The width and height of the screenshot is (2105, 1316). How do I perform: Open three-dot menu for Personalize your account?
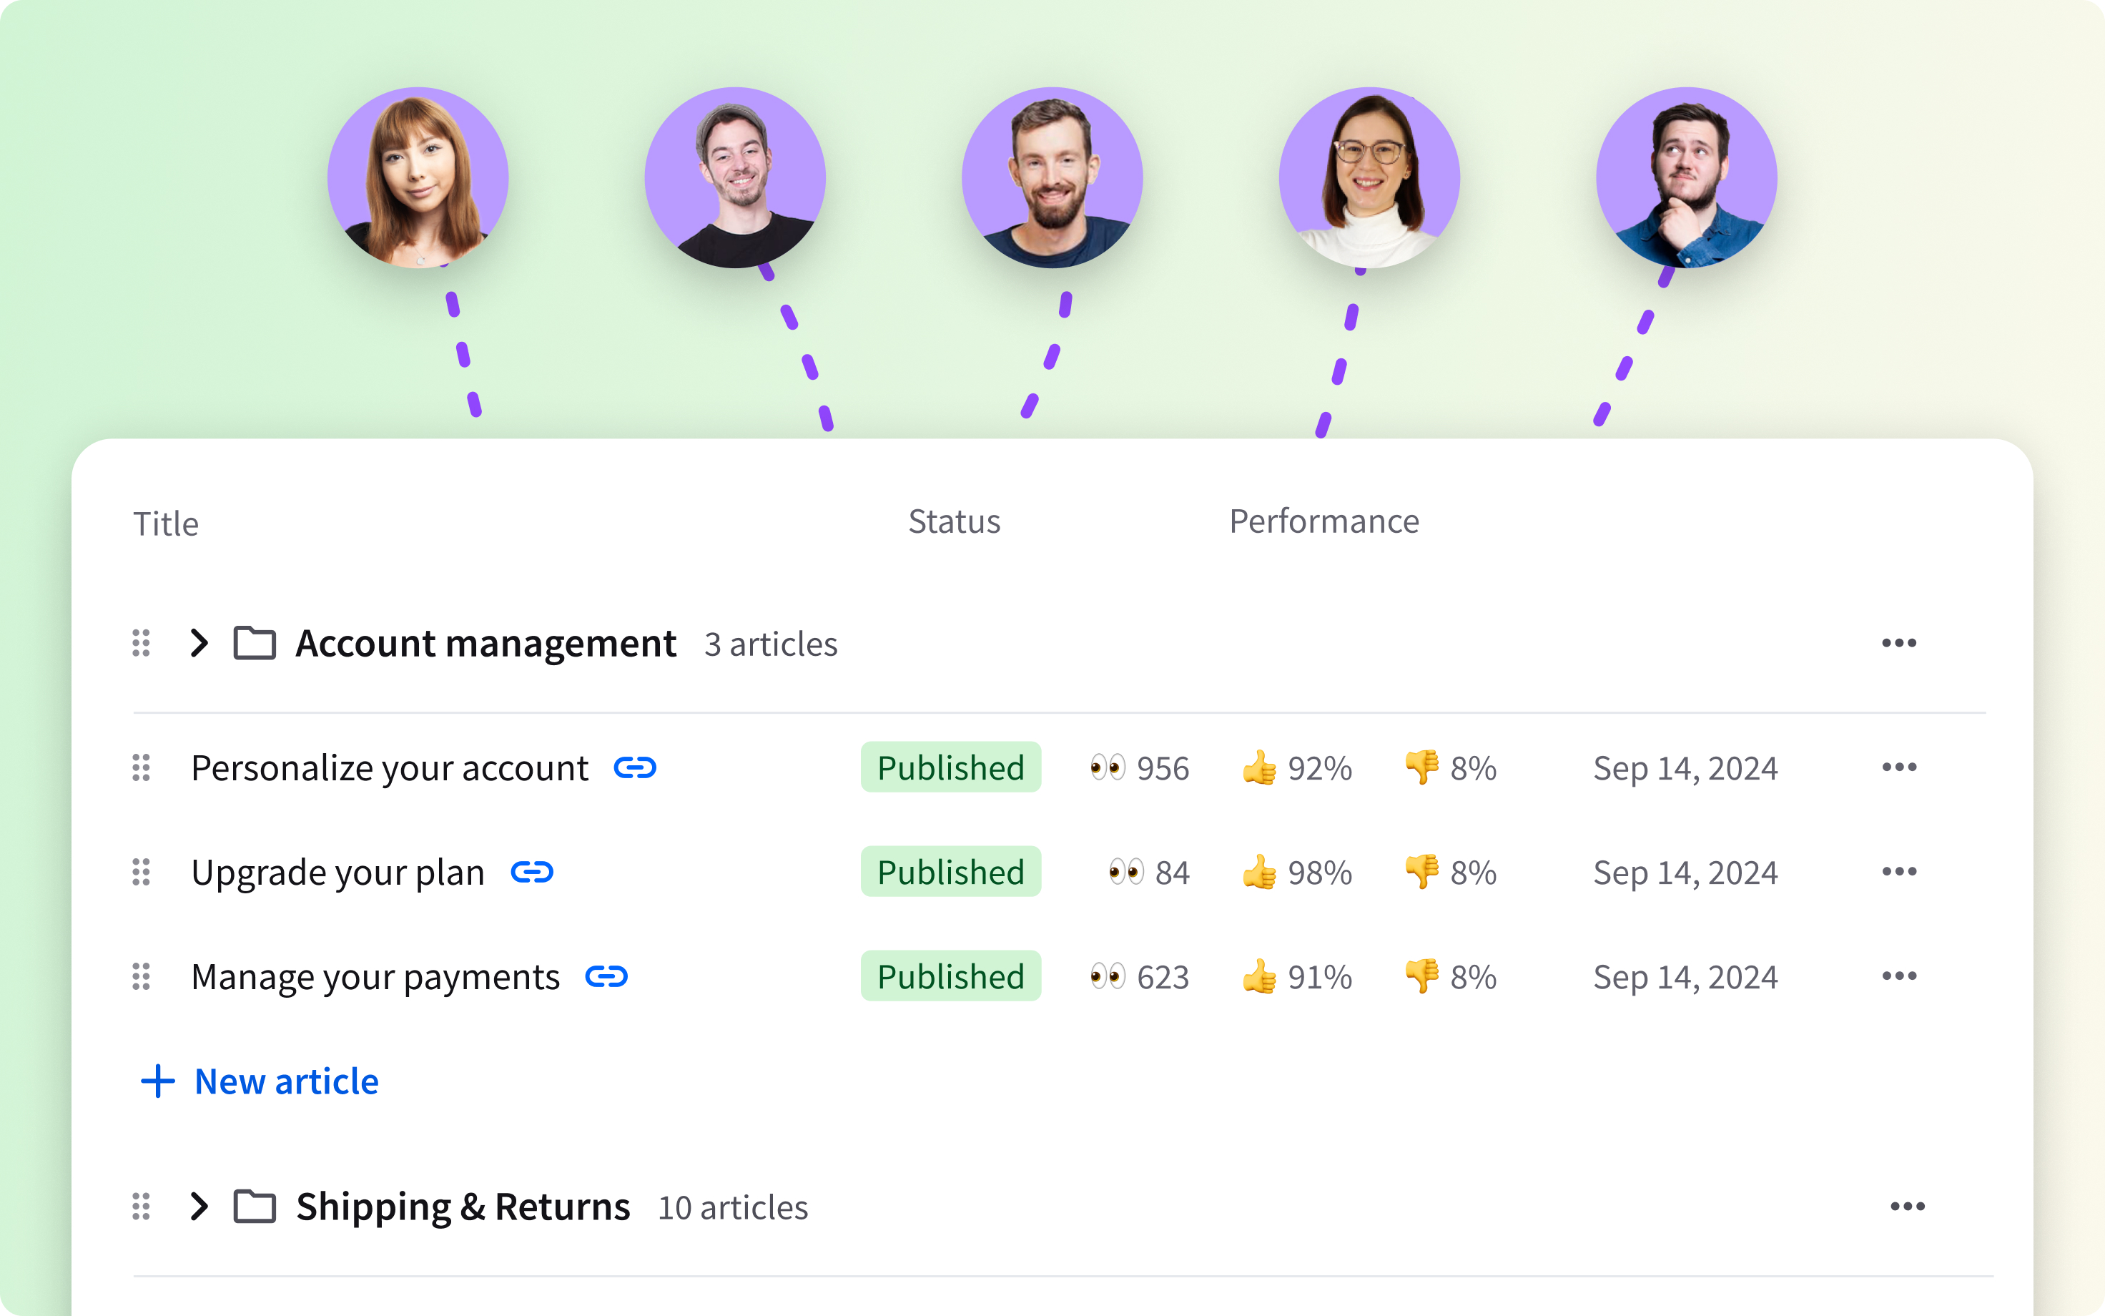[1898, 767]
